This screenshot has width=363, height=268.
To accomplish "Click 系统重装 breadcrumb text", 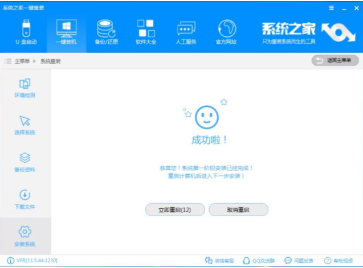I will [51, 61].
